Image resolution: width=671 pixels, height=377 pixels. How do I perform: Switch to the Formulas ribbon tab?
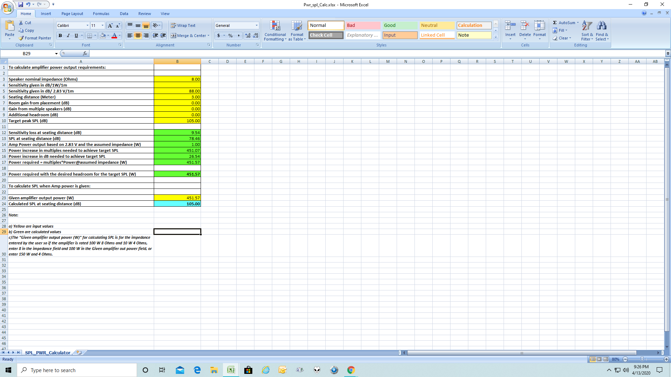(101, 14)
